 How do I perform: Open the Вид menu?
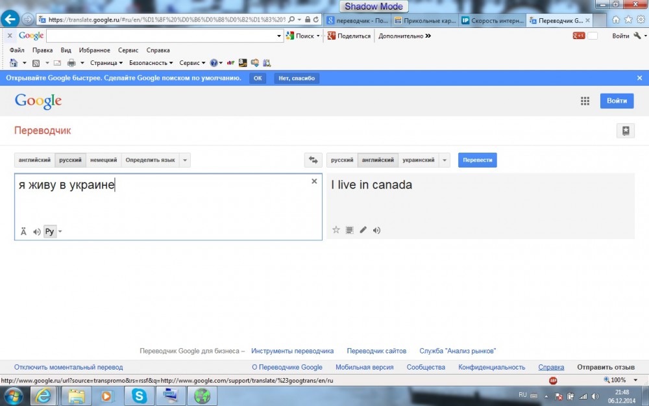pos(66,50)
